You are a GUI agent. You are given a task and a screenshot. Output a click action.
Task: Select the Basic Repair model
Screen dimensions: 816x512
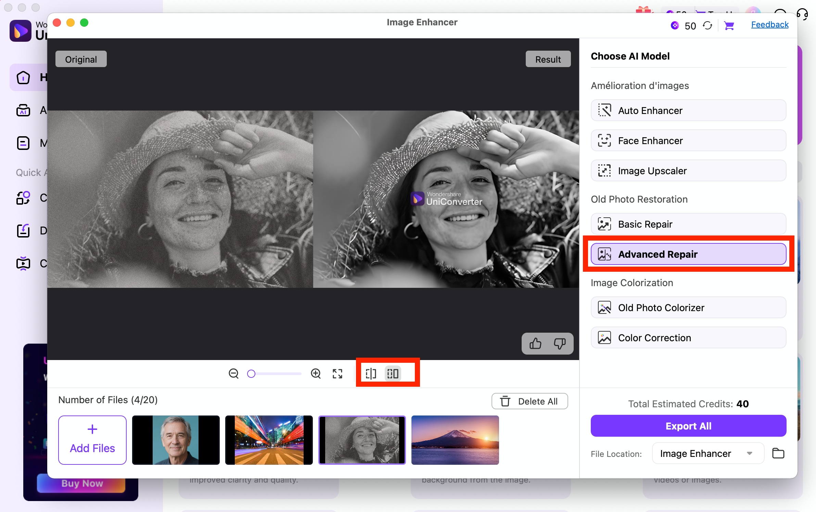[688, 224]
